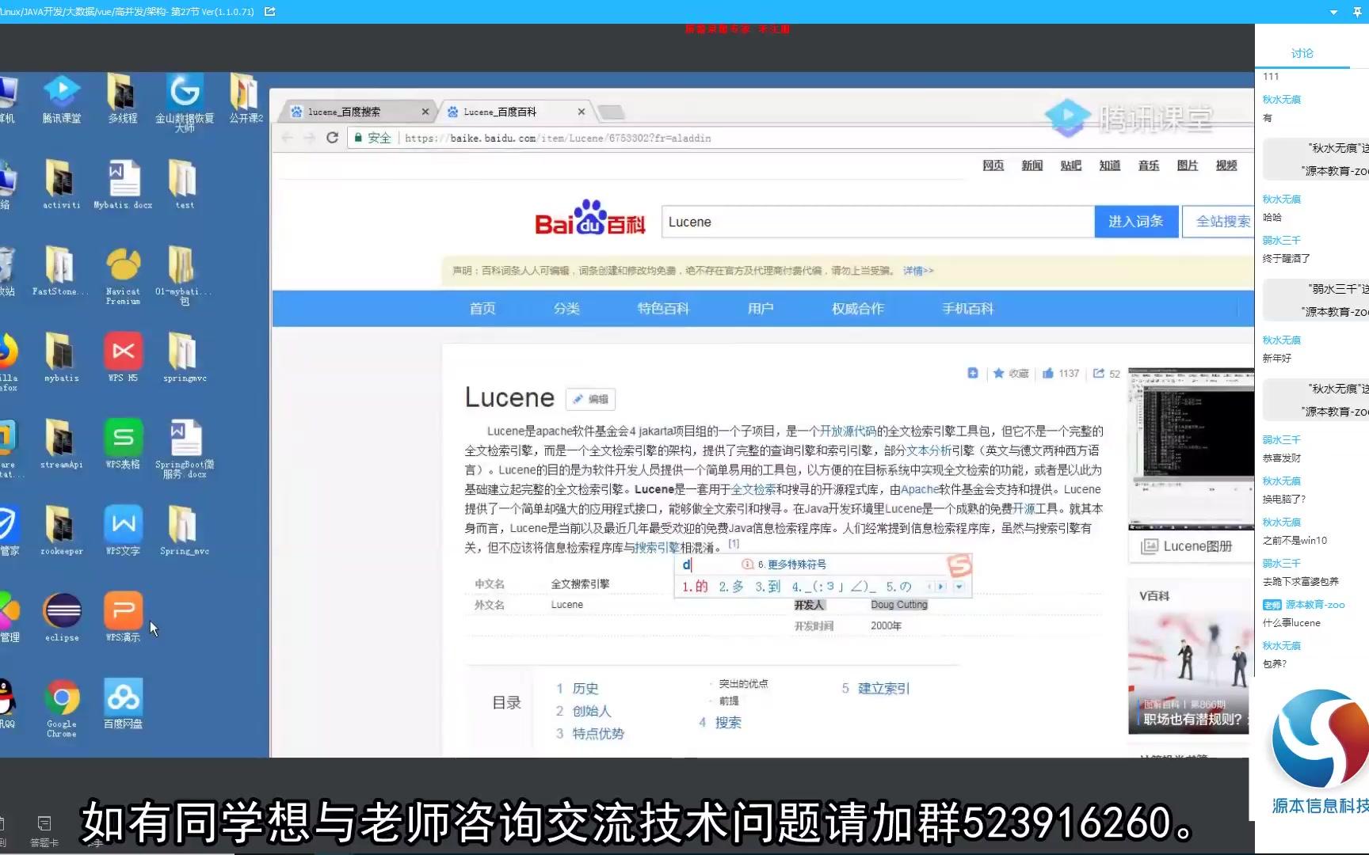Viewport: 1369px width, 855px height.
Task: Open the zookeeper folder icon
Action: [x=62, y=530]
